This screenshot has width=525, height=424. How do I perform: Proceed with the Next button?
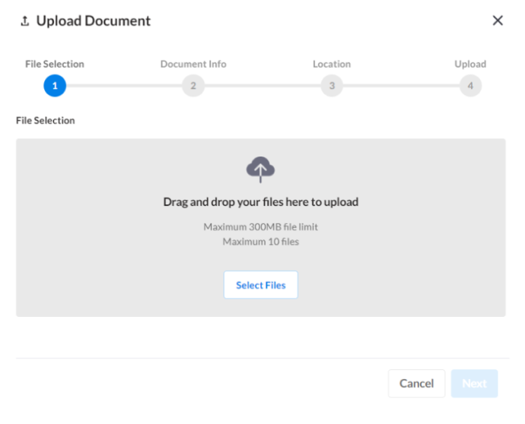click(x=474, y=383)
